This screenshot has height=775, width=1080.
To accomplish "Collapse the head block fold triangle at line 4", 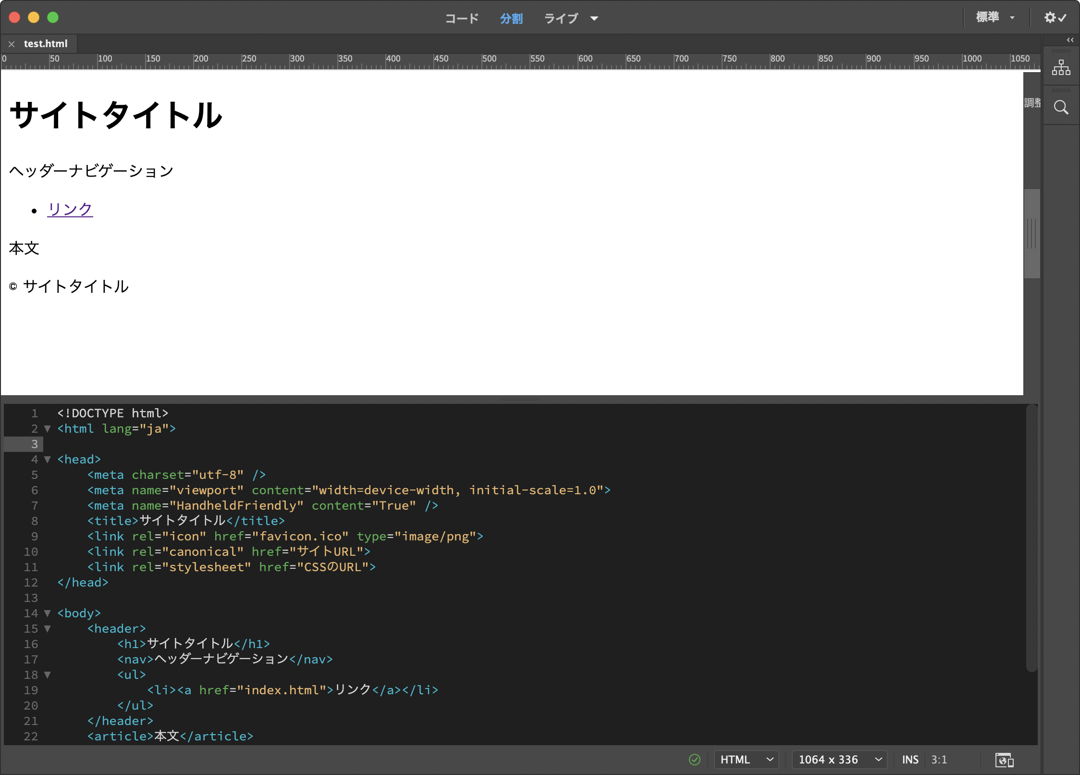I will pyautogui.click(x=48, y=460).
